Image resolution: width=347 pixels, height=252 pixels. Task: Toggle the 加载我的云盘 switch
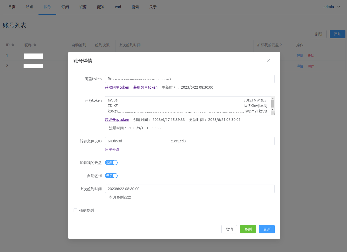pyautogui.click(x=111, y=163)
